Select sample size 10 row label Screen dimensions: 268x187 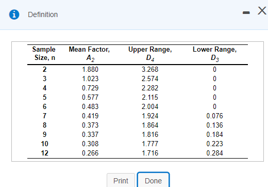45,144
